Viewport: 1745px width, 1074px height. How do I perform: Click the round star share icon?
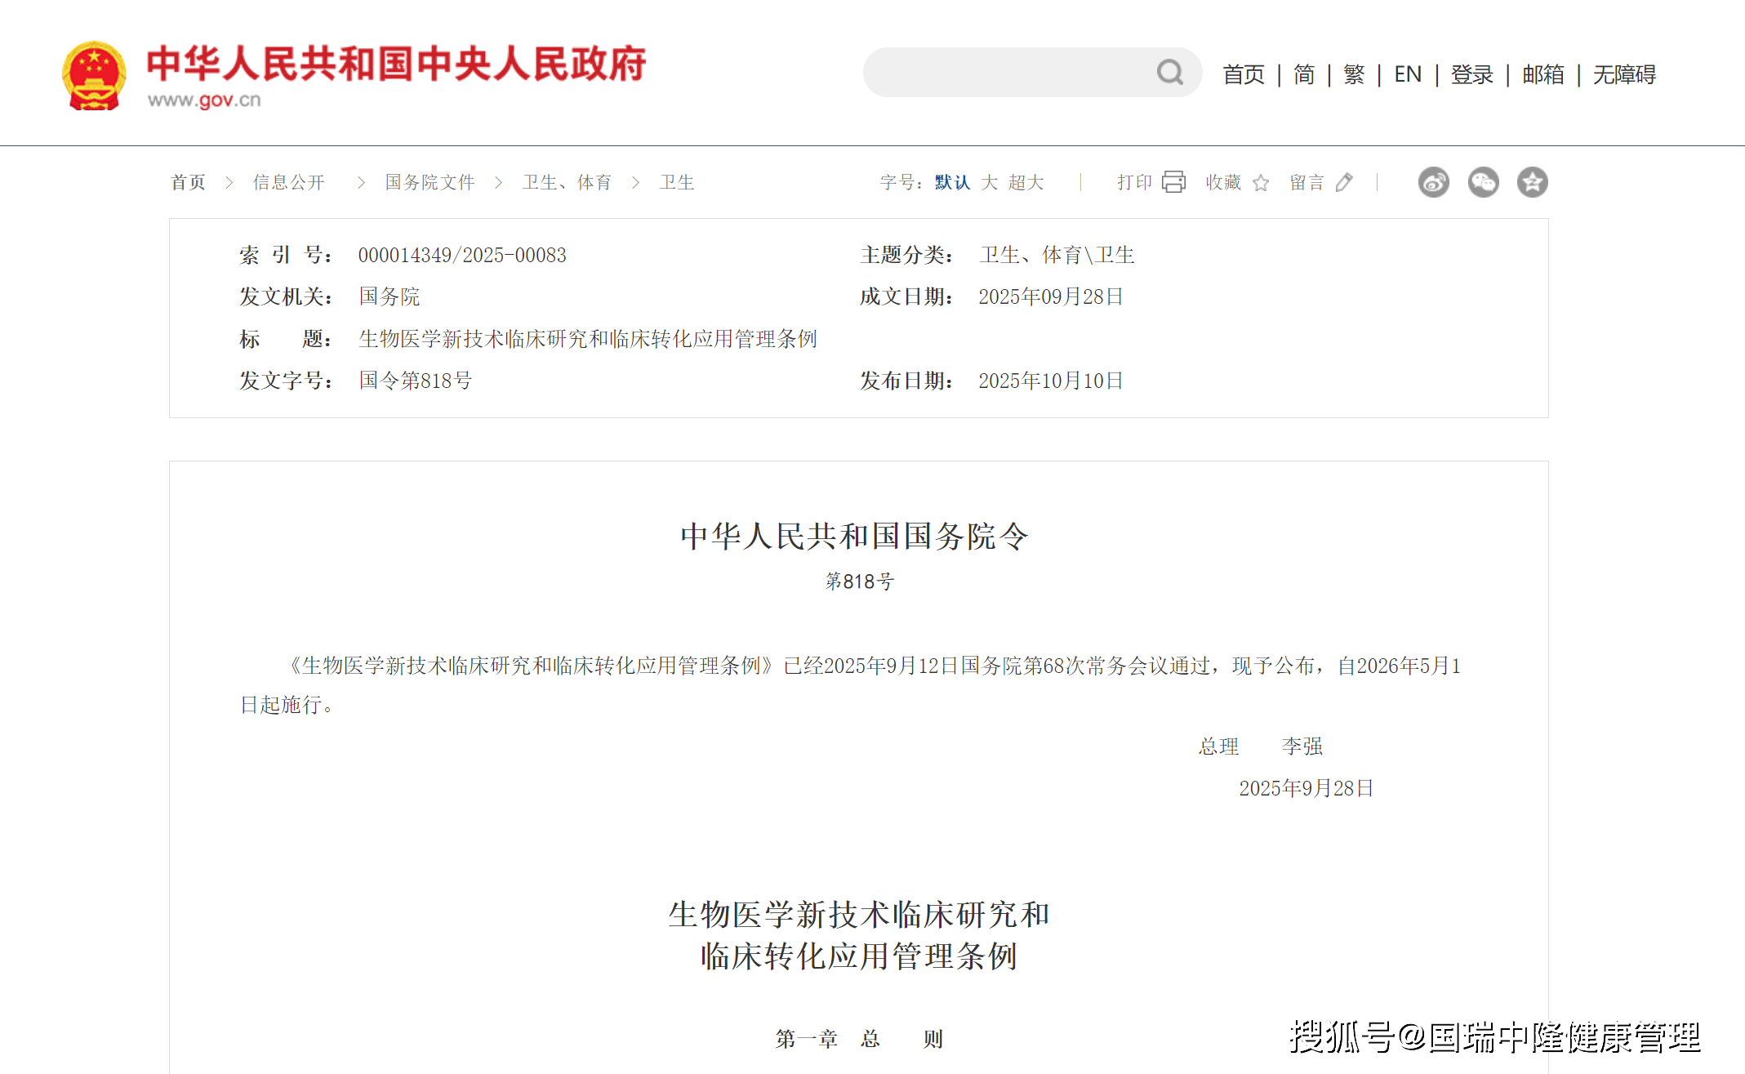(x=1532, y=182)
